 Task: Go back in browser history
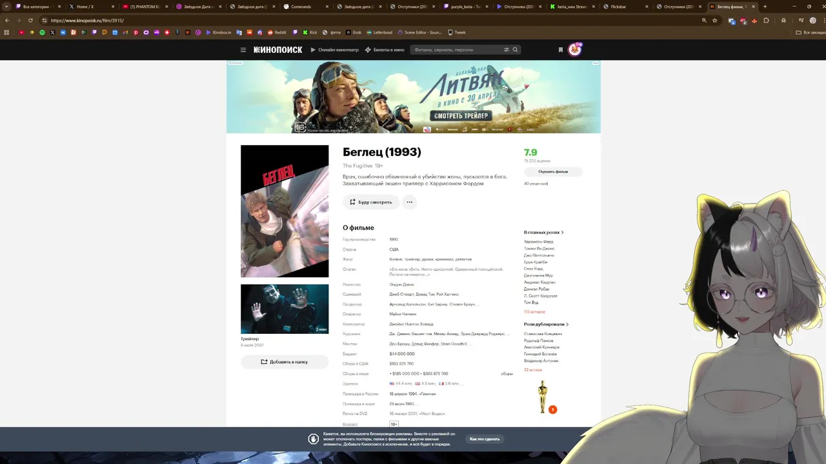point(7,21)
